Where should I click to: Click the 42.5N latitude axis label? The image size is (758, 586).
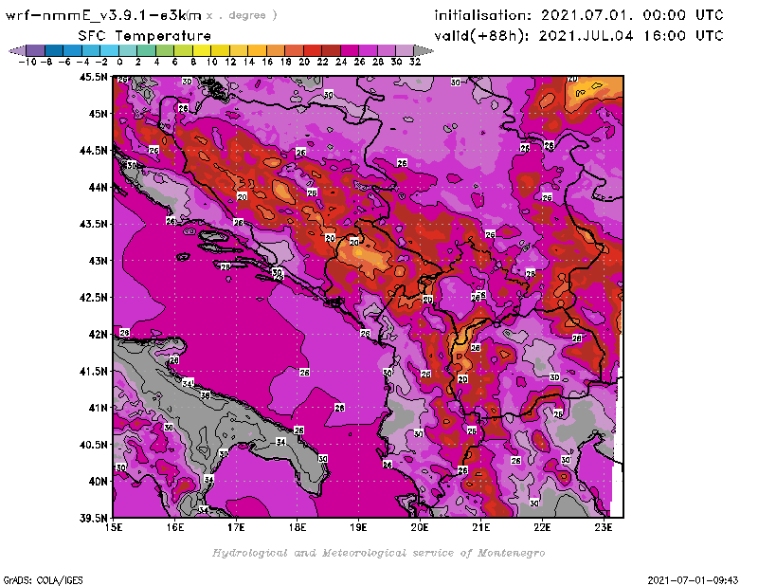[93, 298]
